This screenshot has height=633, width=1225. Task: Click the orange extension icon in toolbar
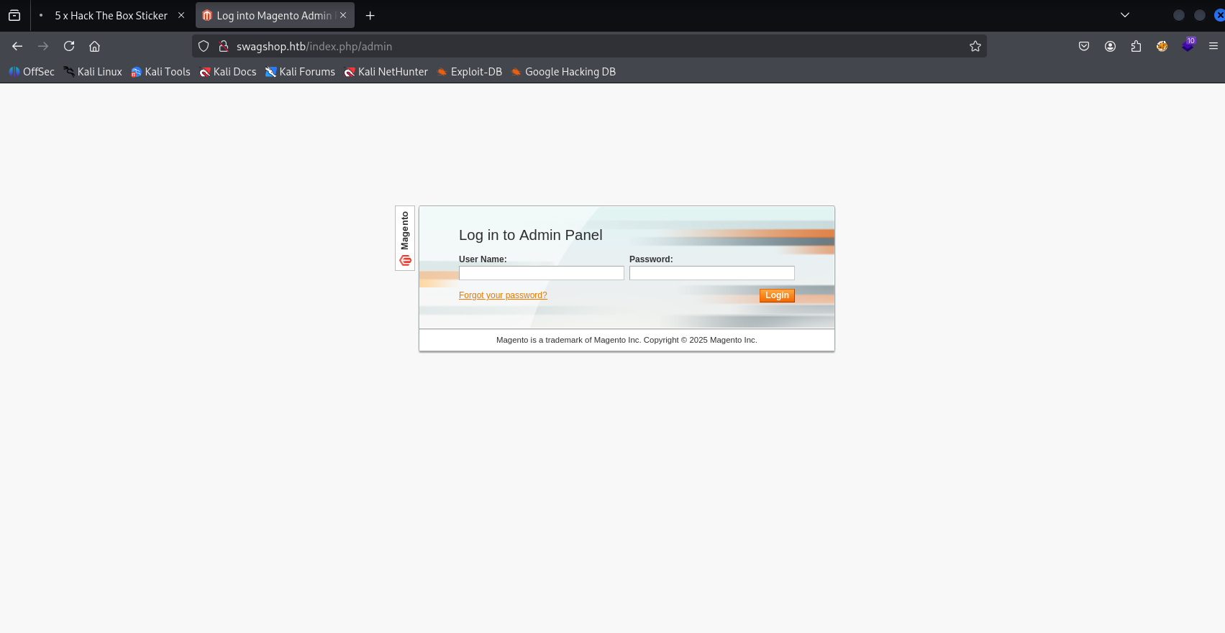point(1162,46)
